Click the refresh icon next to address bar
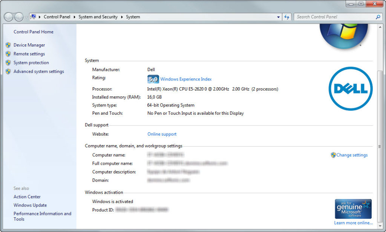Viewport: 386px width, 232px height. (287, 17)
